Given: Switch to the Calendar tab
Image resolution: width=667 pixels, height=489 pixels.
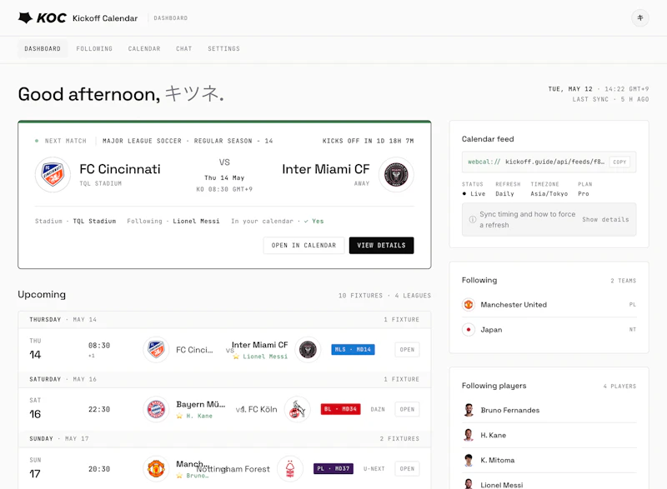Looking at the screenshot, I should click(x=144, y=49).
